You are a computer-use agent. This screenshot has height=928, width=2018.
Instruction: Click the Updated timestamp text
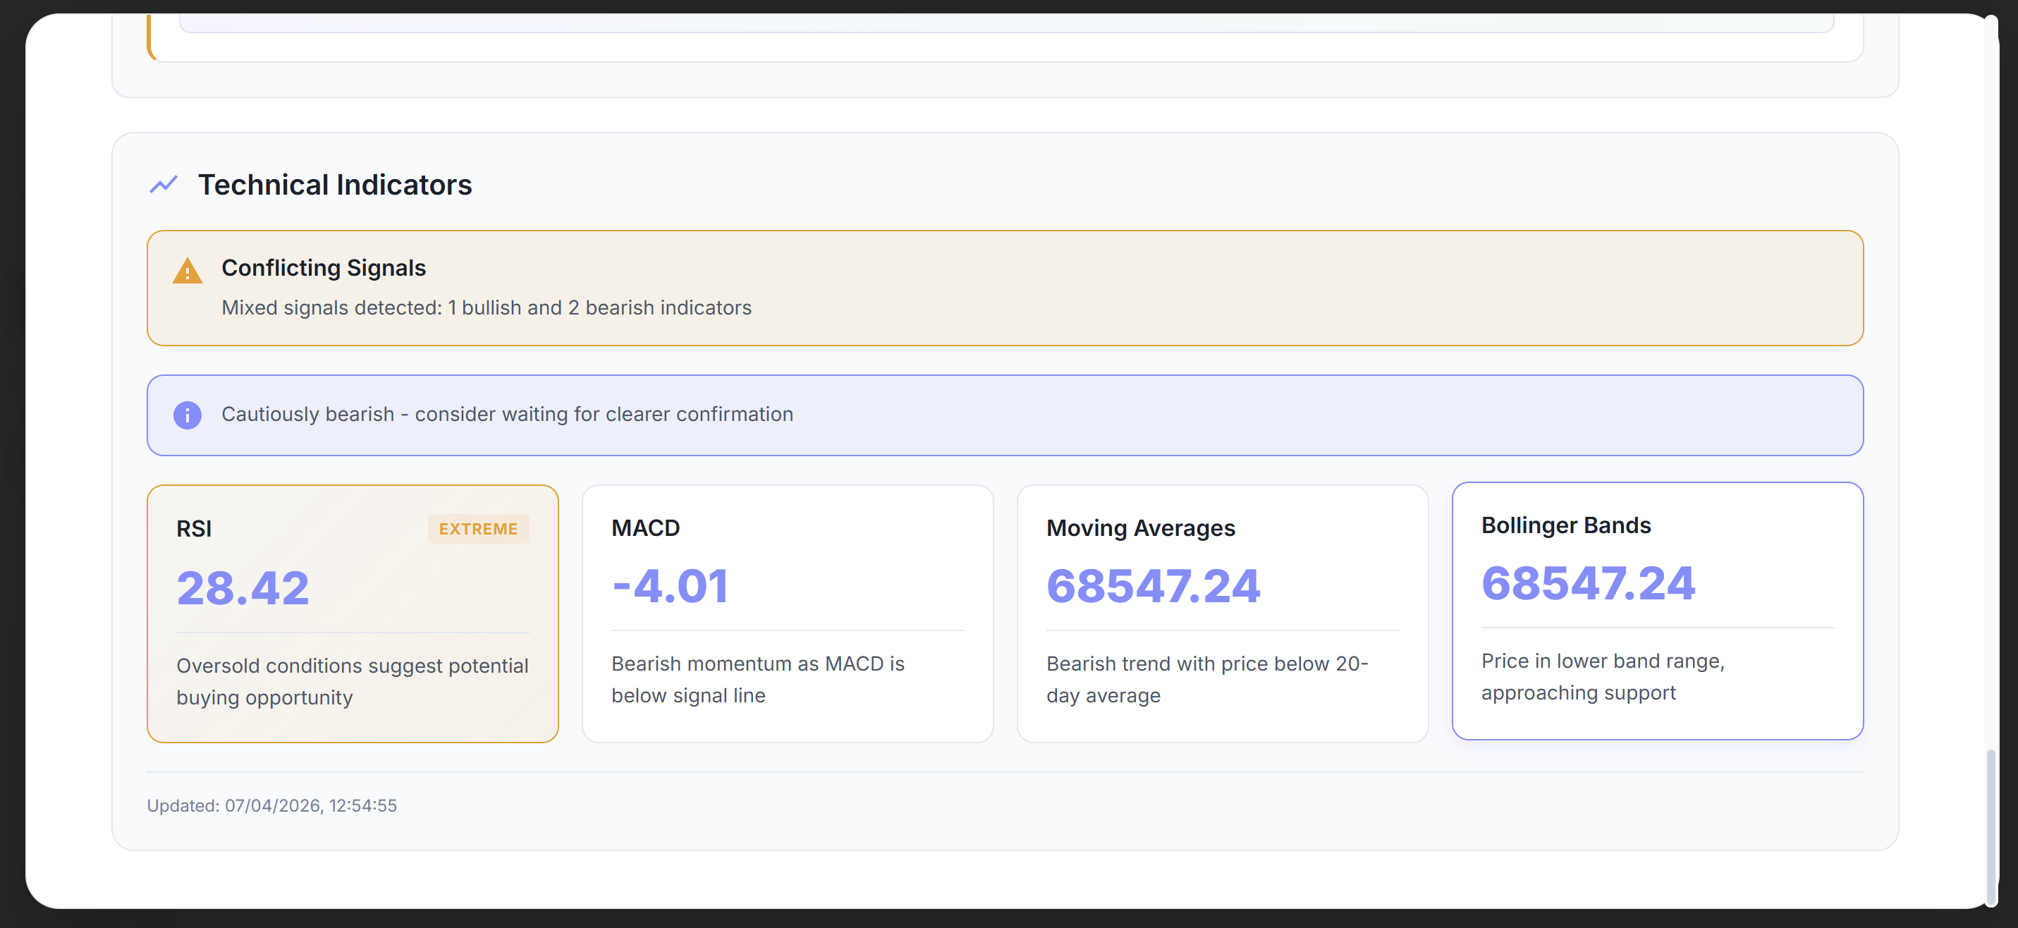(272, 806)
